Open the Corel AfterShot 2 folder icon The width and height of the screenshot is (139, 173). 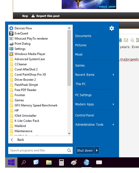(x=11, y=69)
